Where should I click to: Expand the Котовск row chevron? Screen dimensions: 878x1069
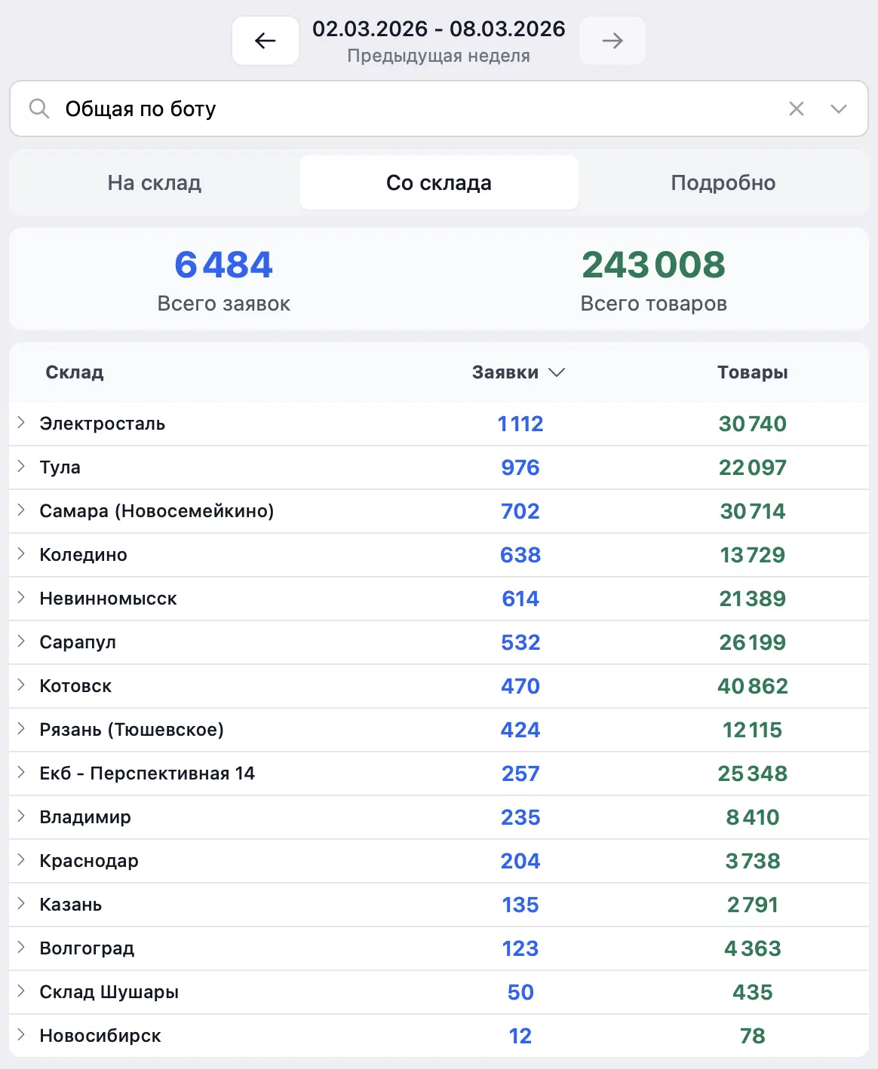coord(21,685)
